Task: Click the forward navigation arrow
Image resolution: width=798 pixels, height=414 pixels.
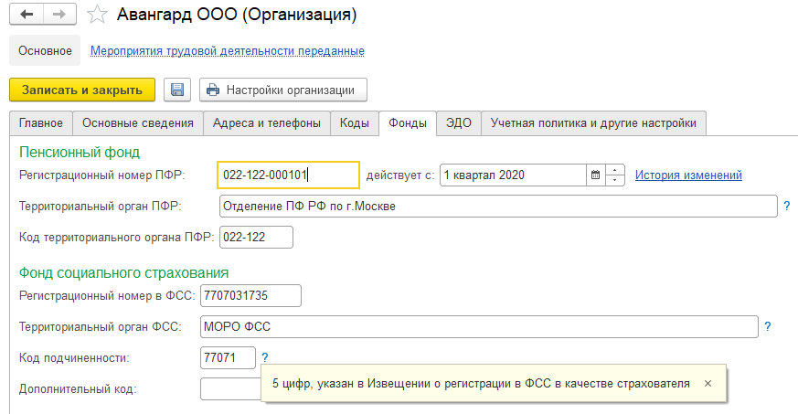Action: point(59,16)
